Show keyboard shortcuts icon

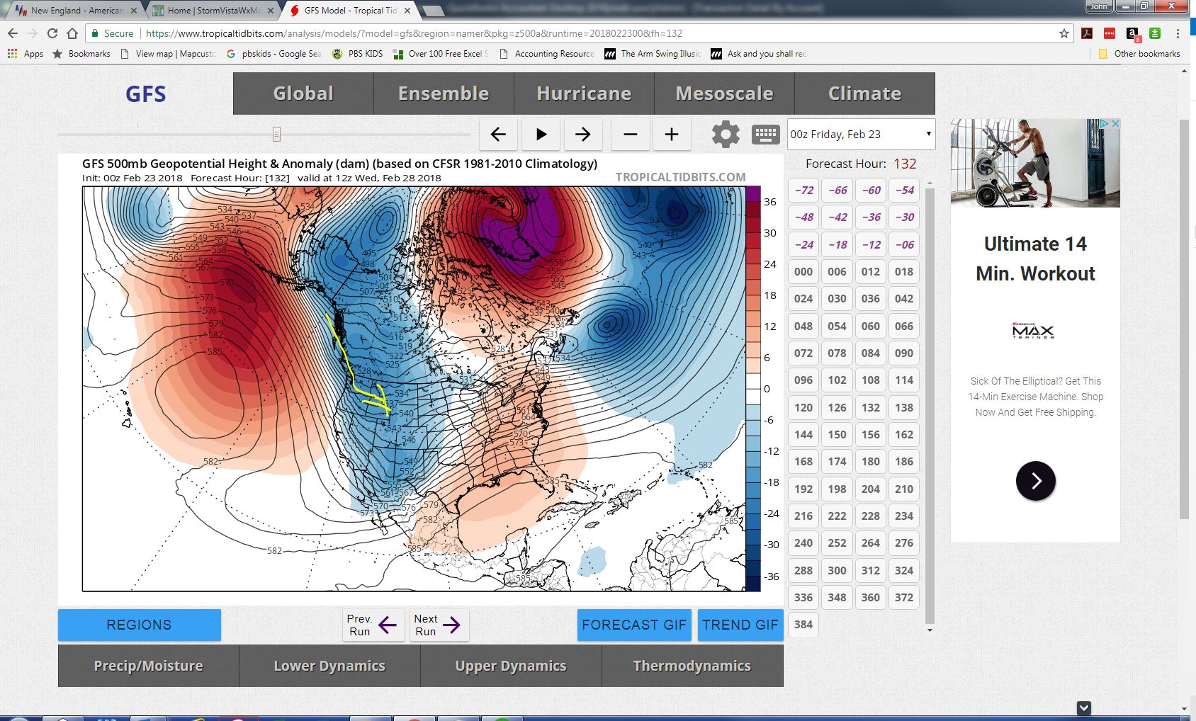point(765,135)
